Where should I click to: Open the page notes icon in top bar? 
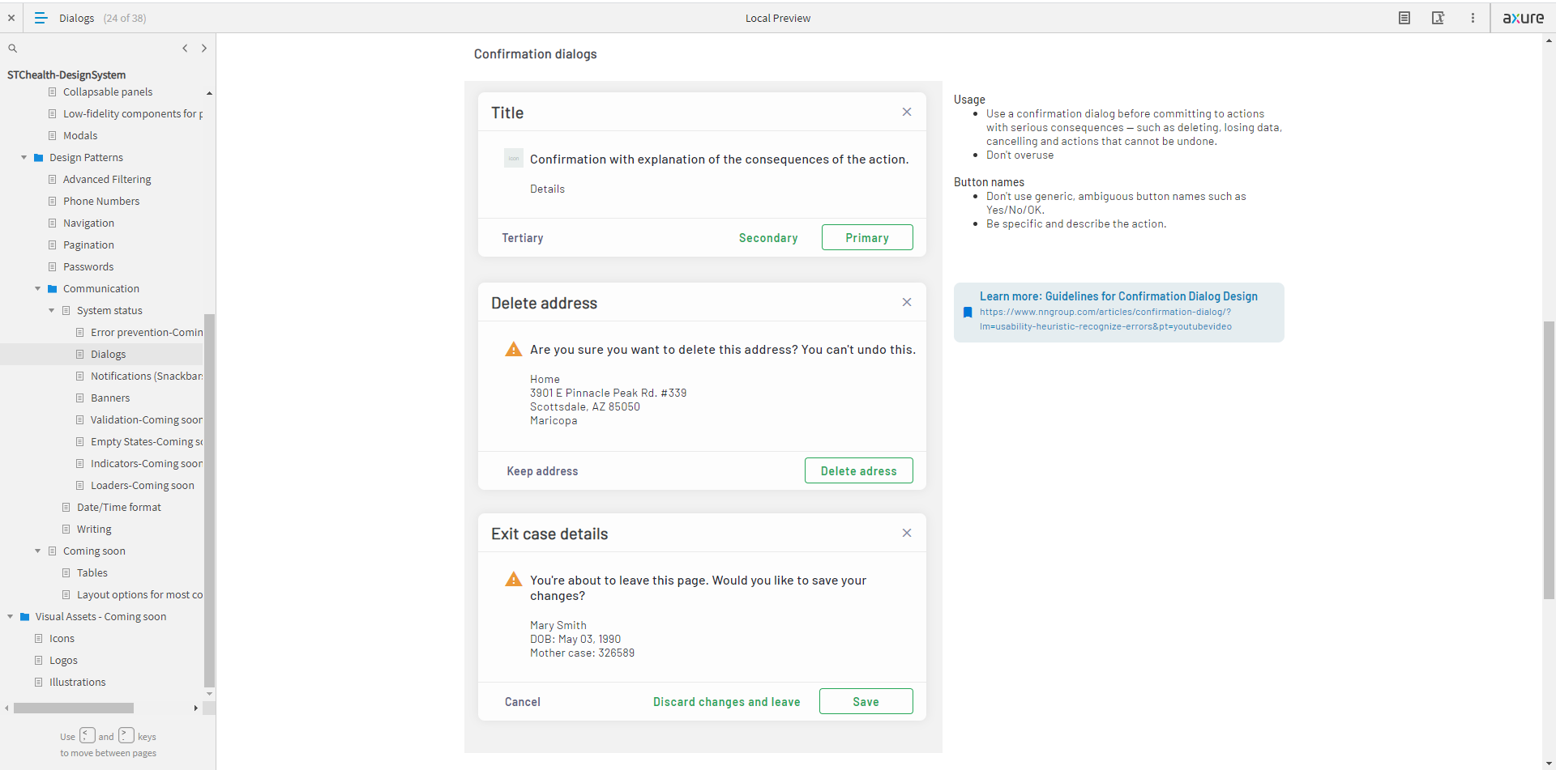pyautogui.click(x=1404, y=18)
